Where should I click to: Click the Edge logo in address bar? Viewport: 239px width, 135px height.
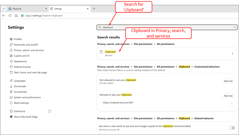(x=22, y=16)
